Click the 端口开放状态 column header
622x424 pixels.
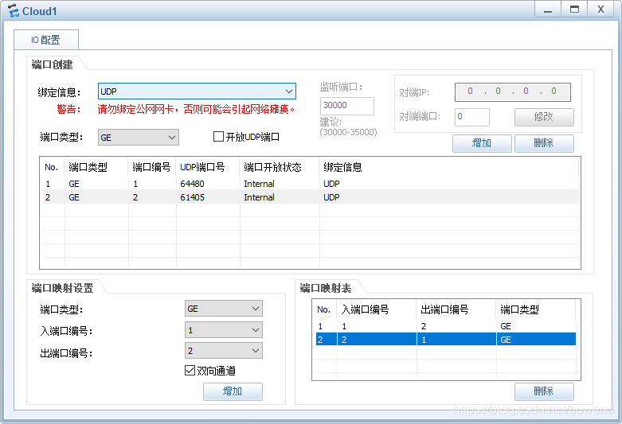(x=280, y=167)
